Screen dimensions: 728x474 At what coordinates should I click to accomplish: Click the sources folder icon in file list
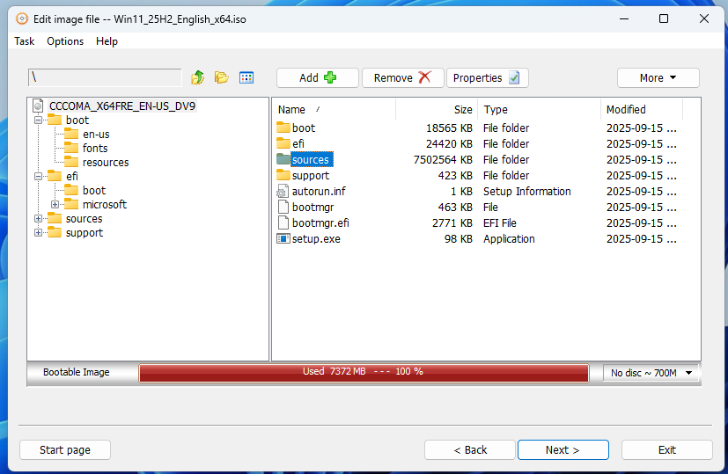click(283, 159)
